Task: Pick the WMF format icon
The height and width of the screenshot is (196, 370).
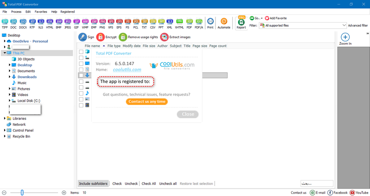Action: [85, 21]
